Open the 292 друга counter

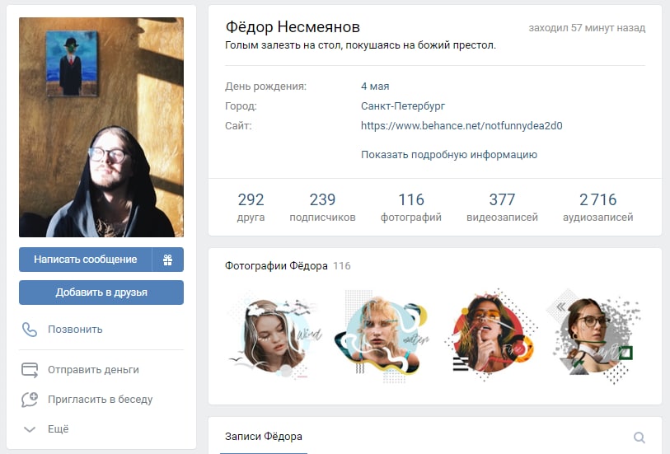(x=251, y=207)
